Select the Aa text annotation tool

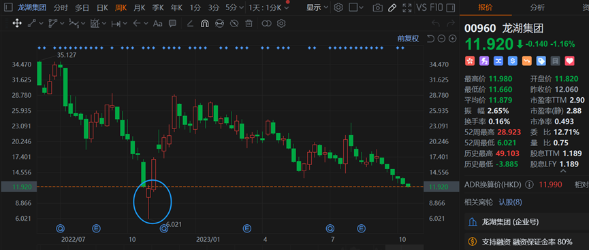point(158,24)
